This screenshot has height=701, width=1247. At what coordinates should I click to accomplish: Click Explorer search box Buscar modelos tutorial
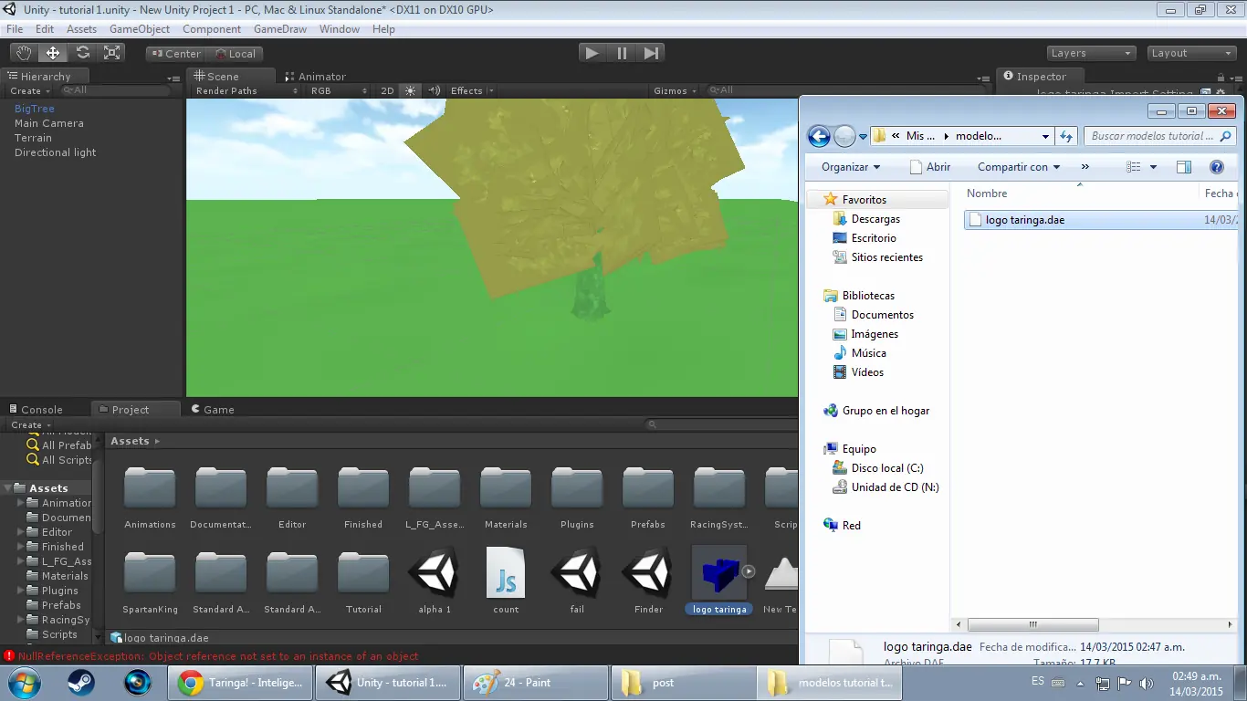(1160, 136)
